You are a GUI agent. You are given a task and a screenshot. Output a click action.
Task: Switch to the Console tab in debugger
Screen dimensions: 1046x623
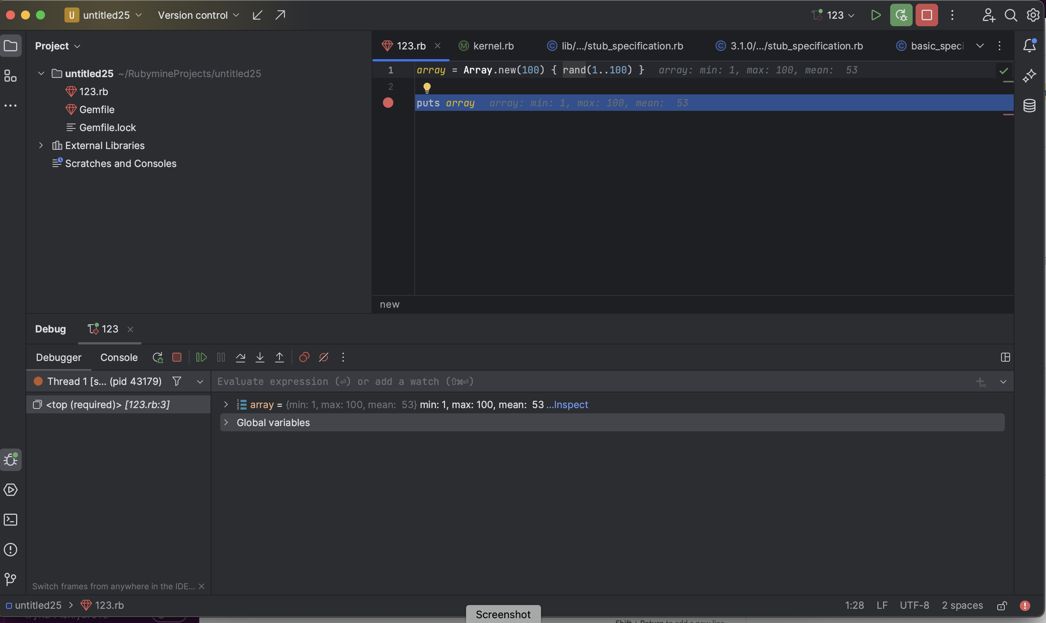click(x=119, y=357)
